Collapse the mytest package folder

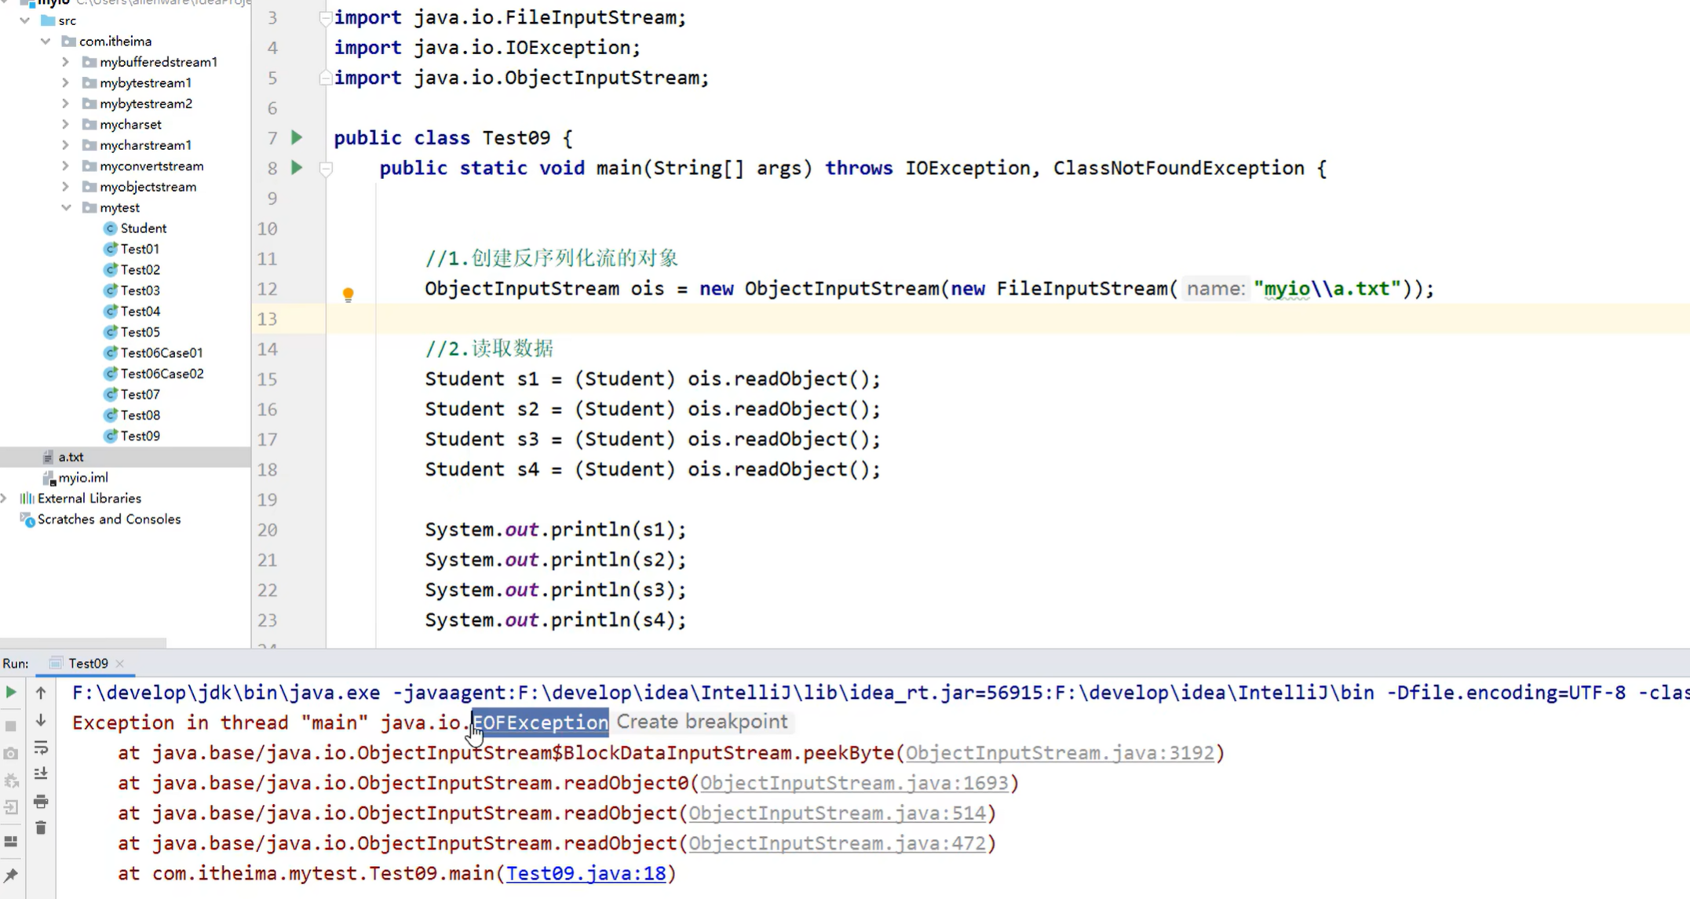[x=67, y=207]
